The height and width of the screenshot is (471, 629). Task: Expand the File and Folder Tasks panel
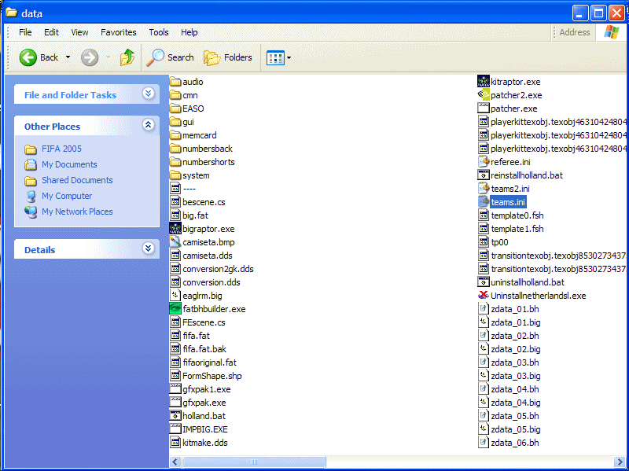148,94
